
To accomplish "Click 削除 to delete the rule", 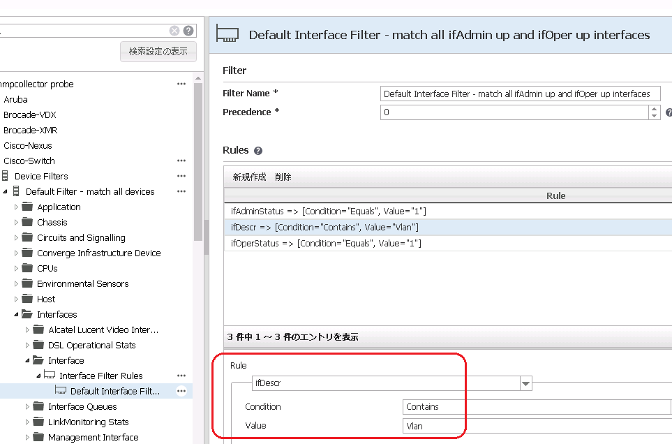I will tap(283, 177).
